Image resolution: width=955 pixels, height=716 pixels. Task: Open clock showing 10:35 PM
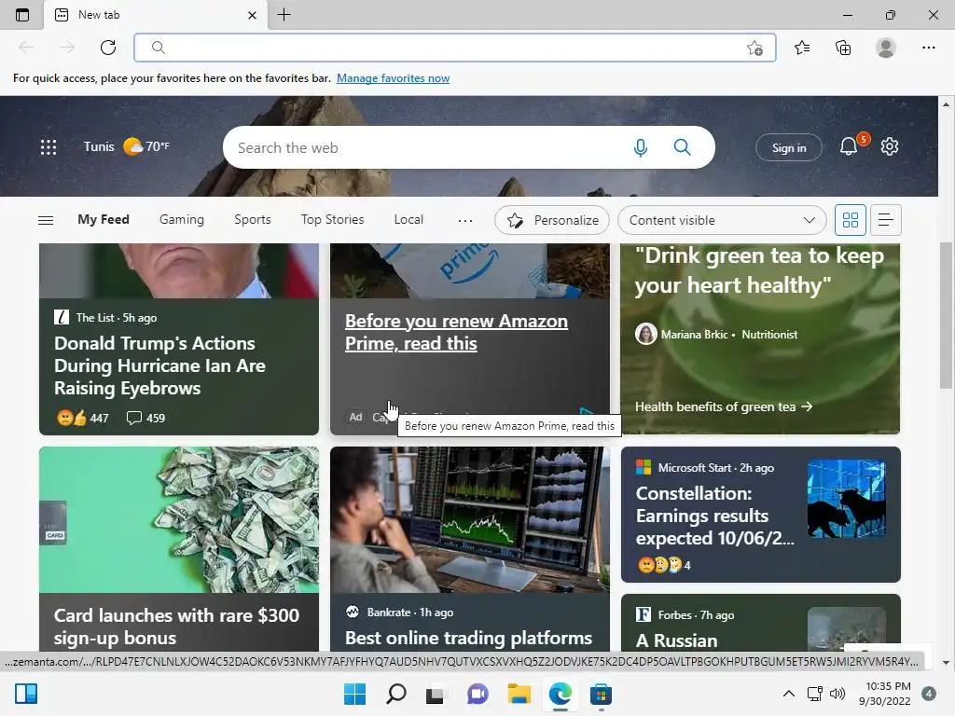[885, 694]
